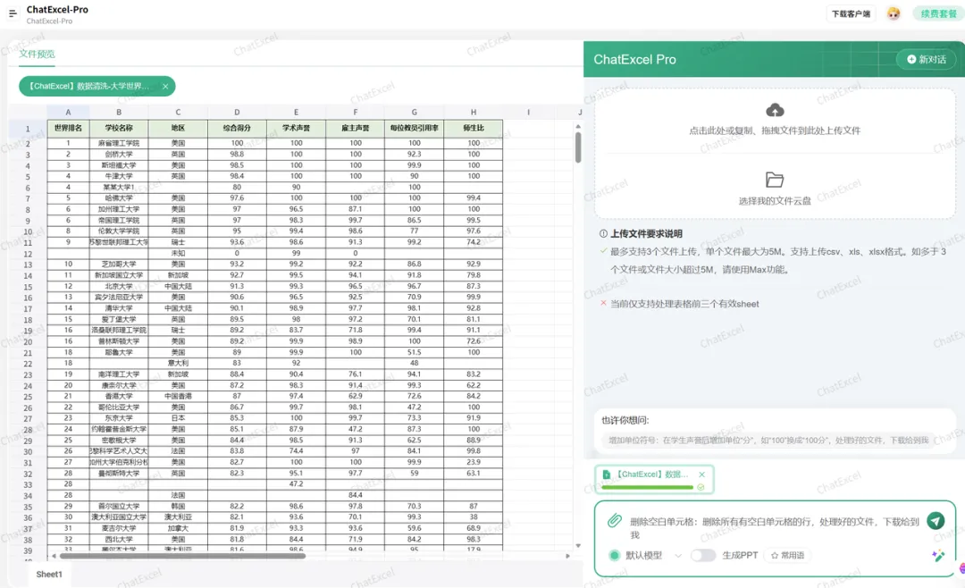965x588 pixels.
Task: Click the ChatExcel Pro panel title
Action: [634, 60]
